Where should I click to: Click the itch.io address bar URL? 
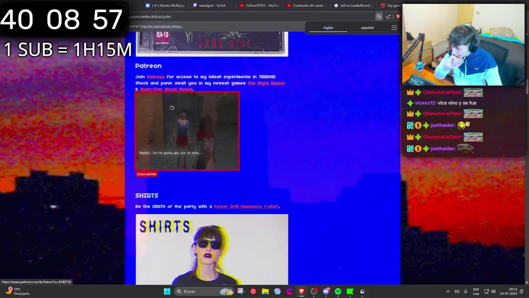tap(150, 17)
